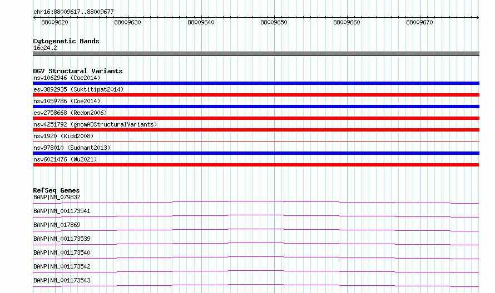Click ruler position 88009640

click(201, 22)
